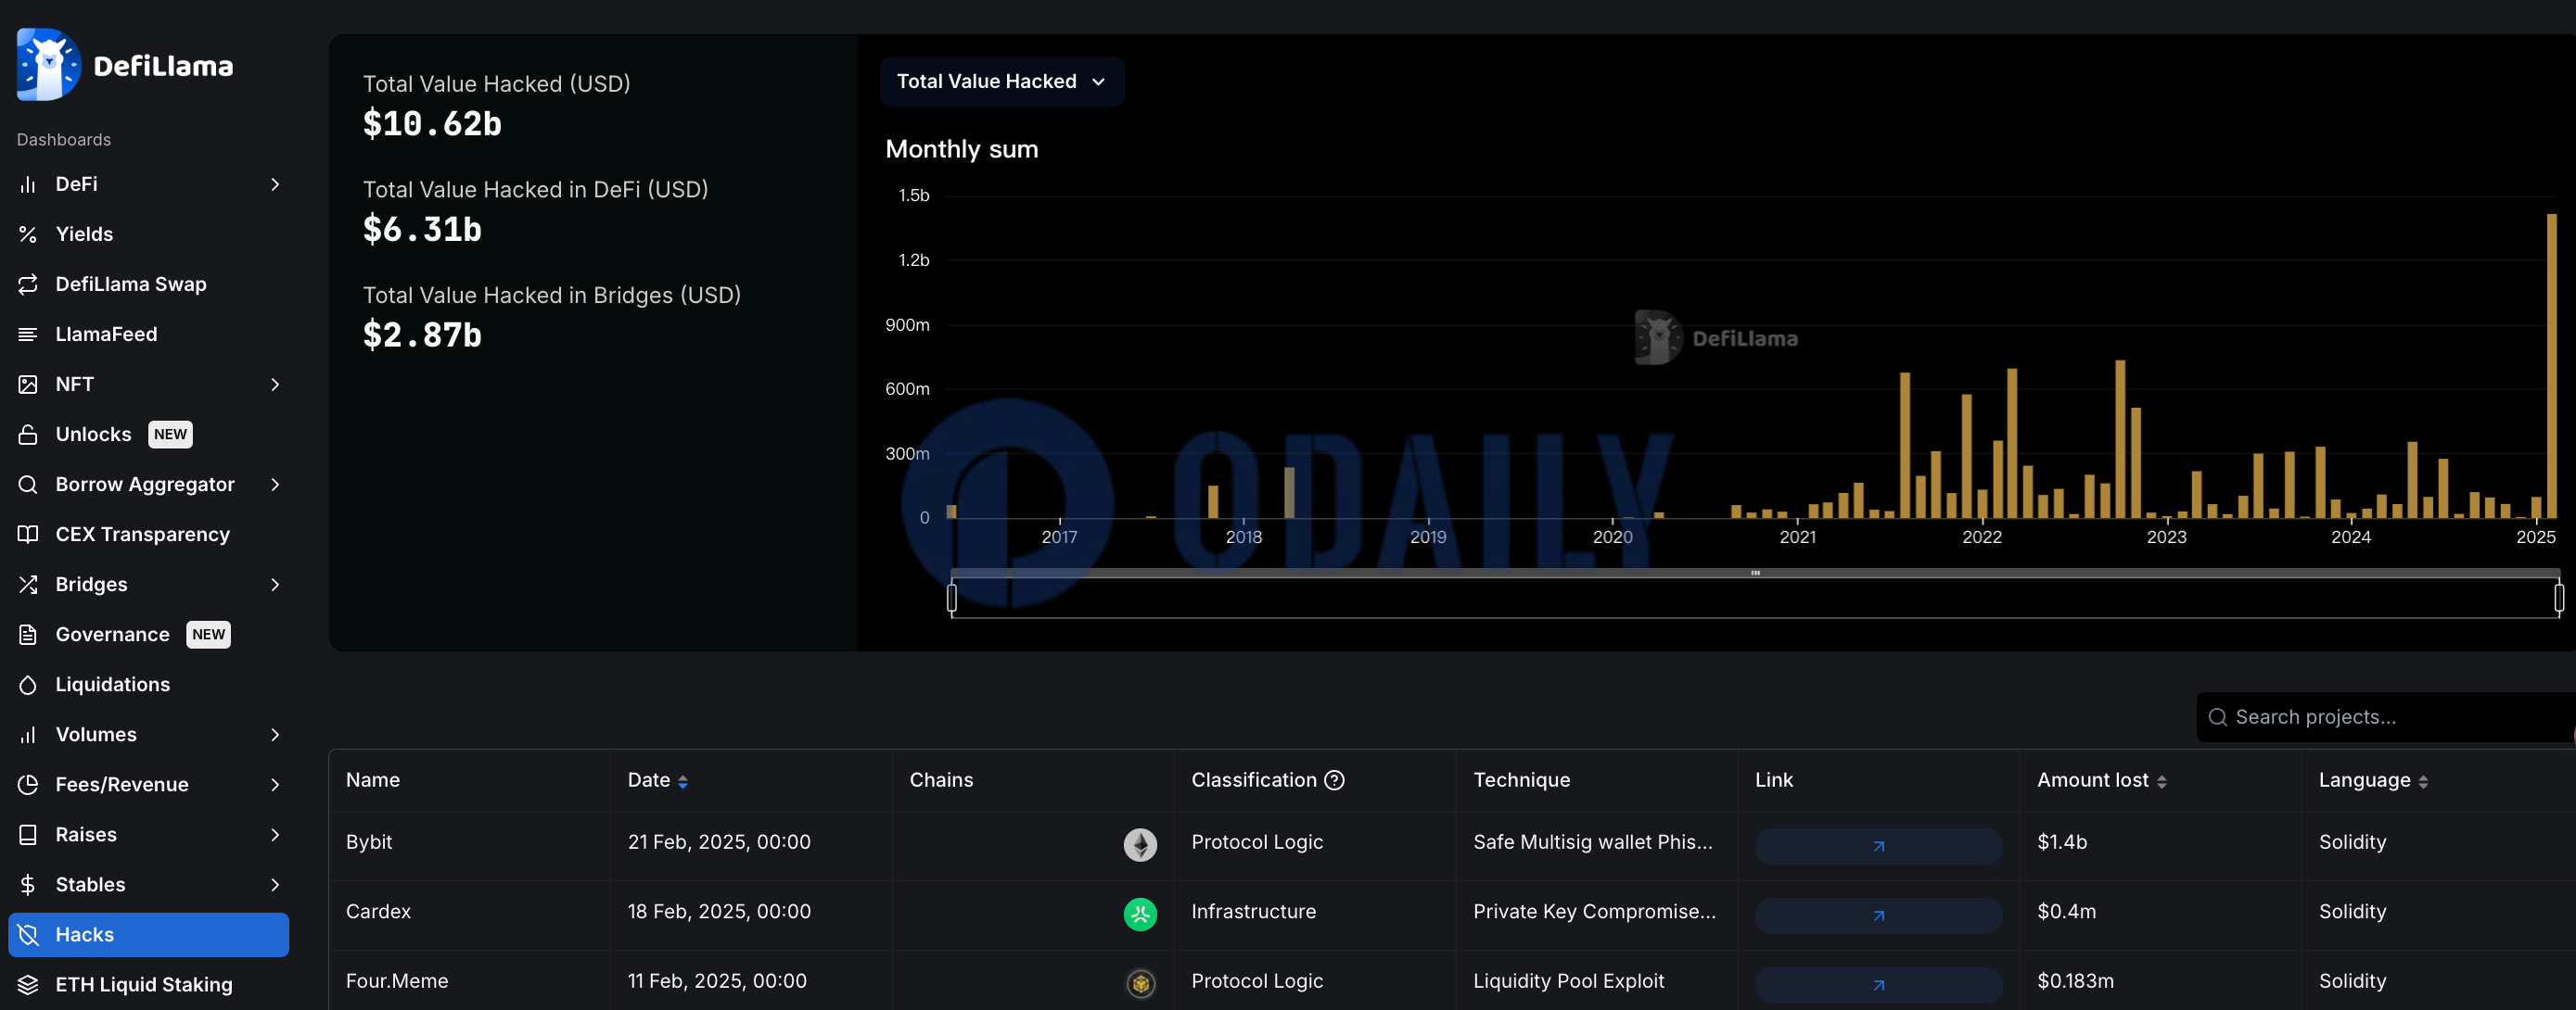Viewport: 2576px width, 1010px height.
Task: Click the Unlocks NEW badge
Action: pyautogui.click(x=170, y=434)
